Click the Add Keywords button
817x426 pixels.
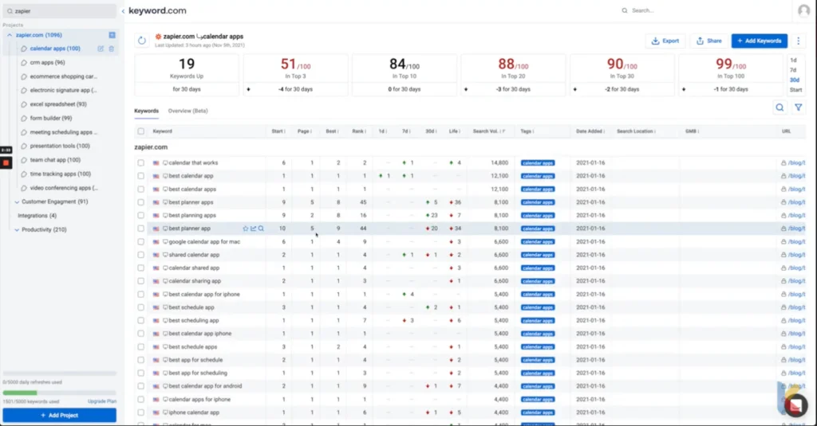click(x=760, y=41)
